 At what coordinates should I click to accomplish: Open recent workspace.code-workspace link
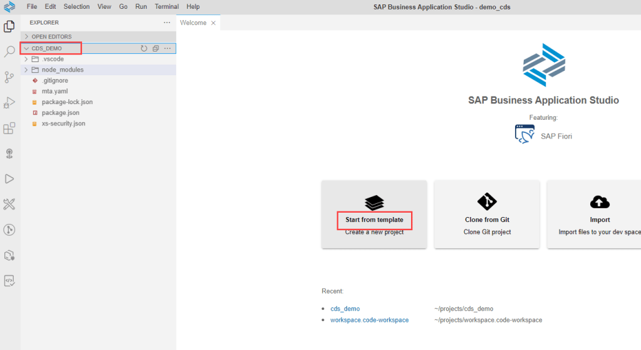pyautogui.click(x=369, y=320)
